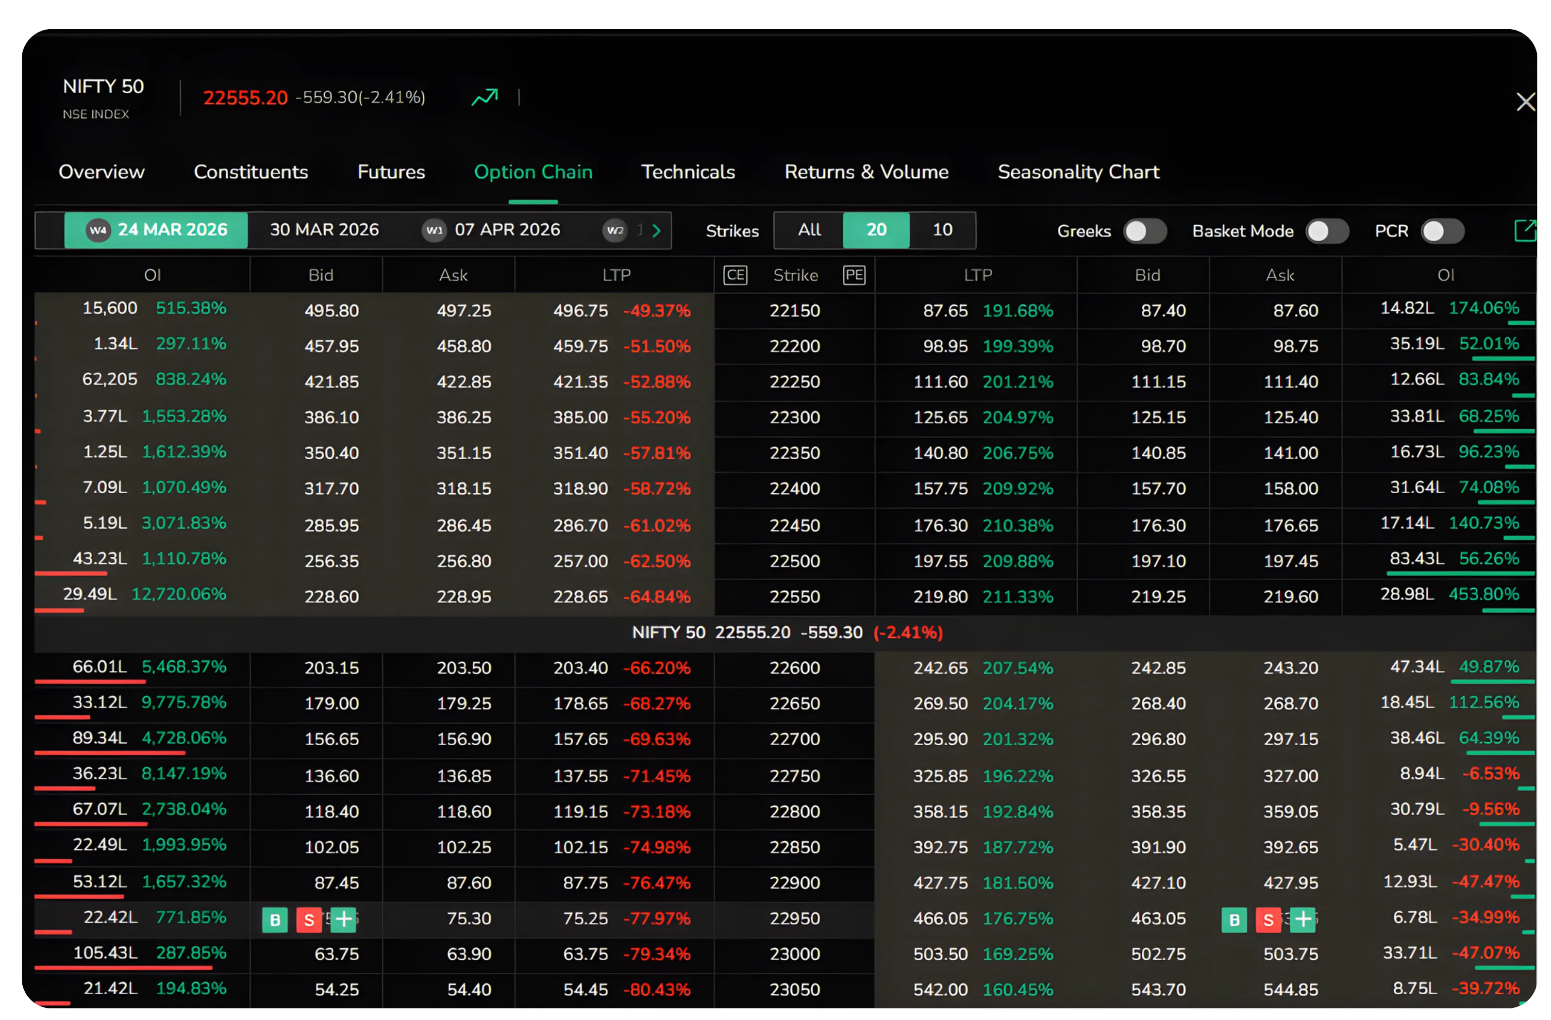The image size is (1551, 1020).
Task: Click the CE icon in the table header
Action: pyautogui.click(x=736, y=274)
